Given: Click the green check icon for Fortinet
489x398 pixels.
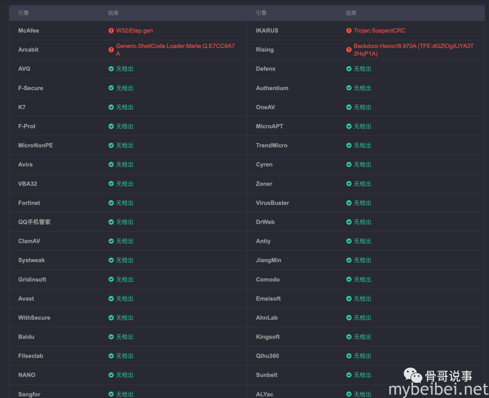Looking at the screenshot, I should [x=111, y=203].
